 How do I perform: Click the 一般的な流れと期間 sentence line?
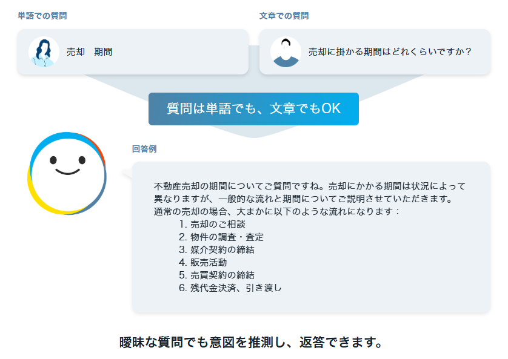coord(303,199)
